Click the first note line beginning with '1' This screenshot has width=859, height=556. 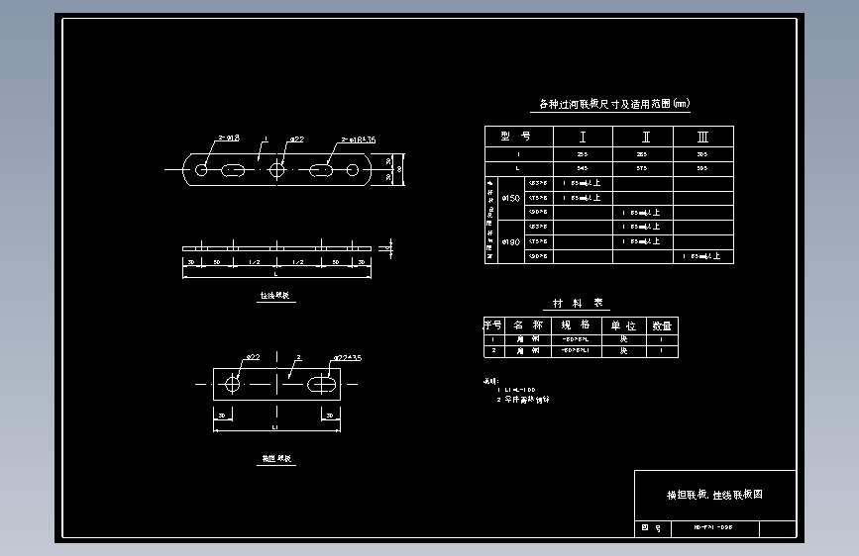tap(516, 390)
